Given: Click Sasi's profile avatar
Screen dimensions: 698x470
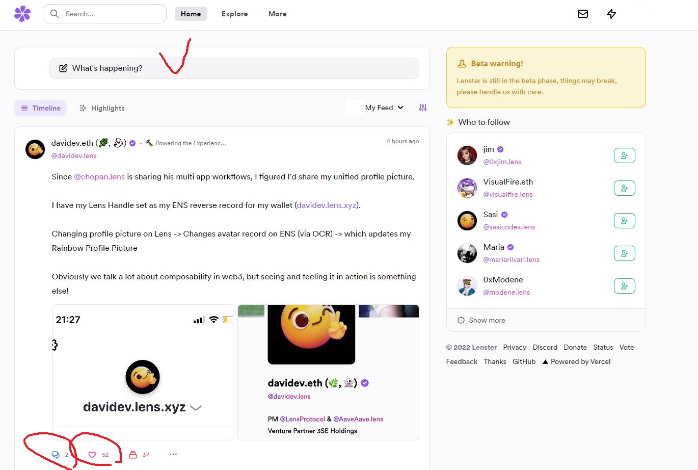Looking at the screenshot, I should [x=467, y=221].
